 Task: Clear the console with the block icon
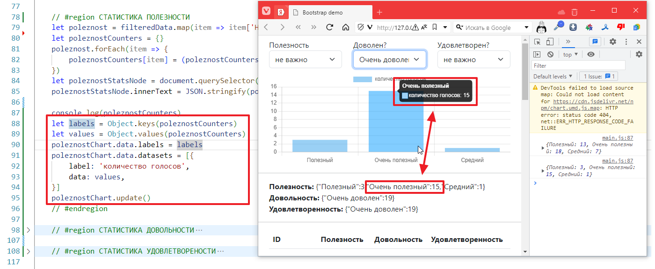(x=550, y=55)
